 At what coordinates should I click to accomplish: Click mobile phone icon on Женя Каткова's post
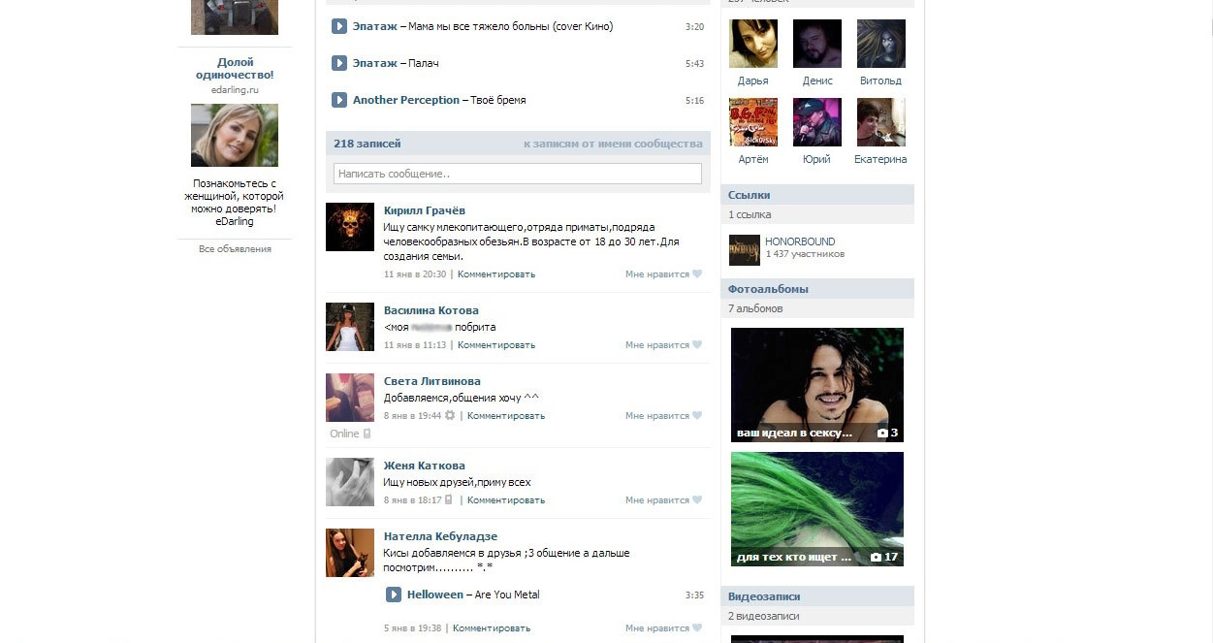(449, 500)
